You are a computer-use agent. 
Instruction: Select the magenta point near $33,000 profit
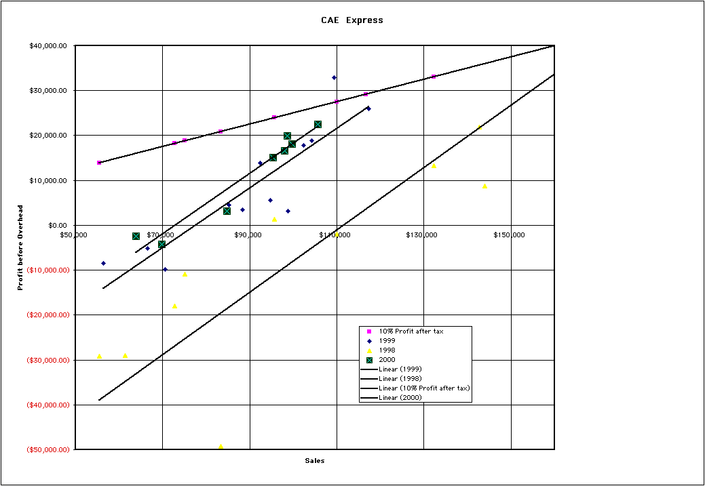point(434,77)
